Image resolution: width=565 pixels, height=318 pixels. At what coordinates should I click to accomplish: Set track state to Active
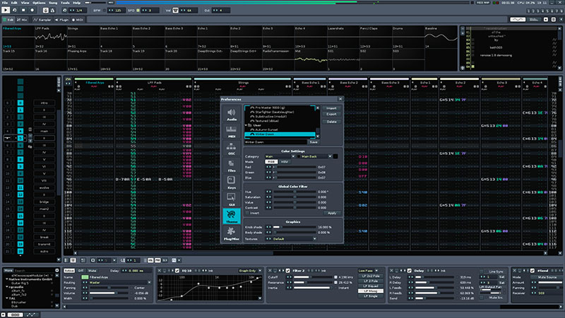tap(69, 271)
